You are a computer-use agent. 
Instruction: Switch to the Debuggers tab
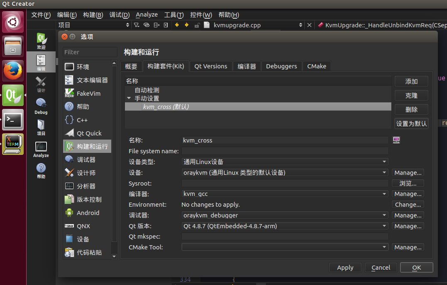pos(281,66)
